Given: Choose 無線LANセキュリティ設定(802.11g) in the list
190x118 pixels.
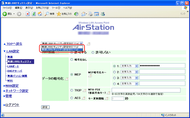Looking at the screenshot, I should [x=62, y=50].
